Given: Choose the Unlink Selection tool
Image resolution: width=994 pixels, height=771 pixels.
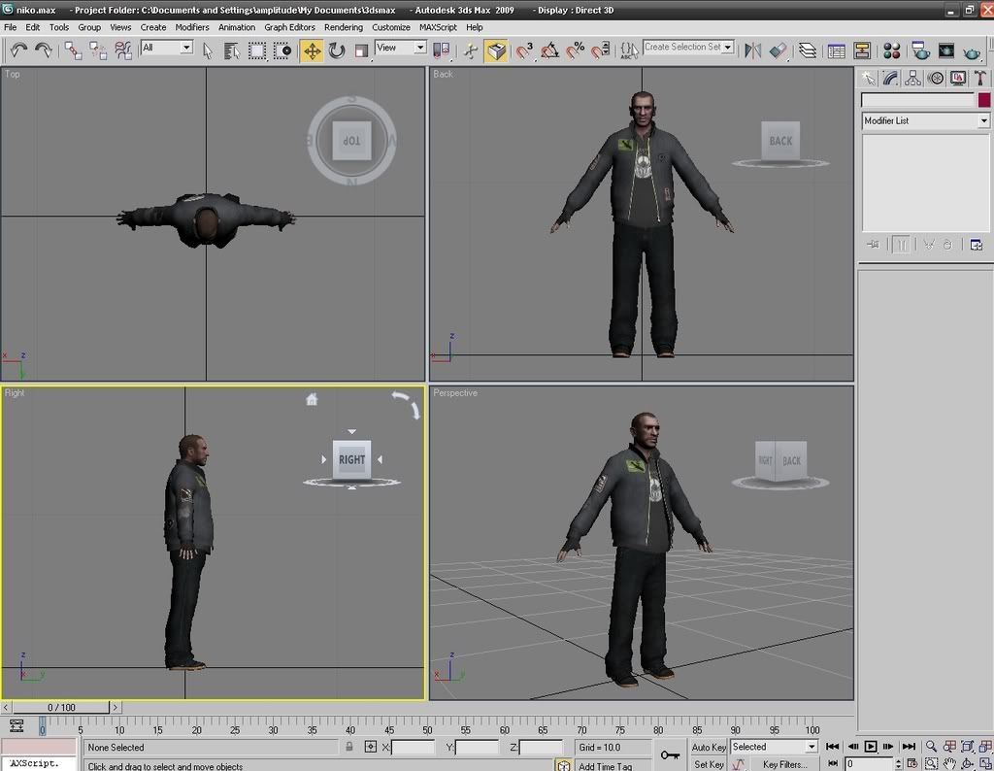Looking at the screenshot, I should pos(98,50).
